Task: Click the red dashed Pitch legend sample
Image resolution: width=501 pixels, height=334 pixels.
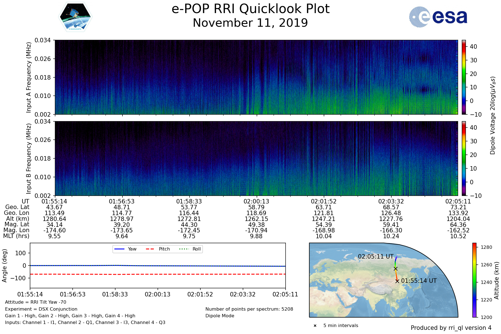Action: click(x=150, y=249)
